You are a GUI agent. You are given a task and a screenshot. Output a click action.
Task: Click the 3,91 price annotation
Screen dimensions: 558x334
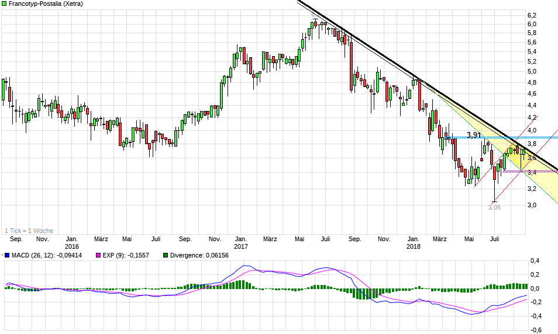tap(474, 135)
